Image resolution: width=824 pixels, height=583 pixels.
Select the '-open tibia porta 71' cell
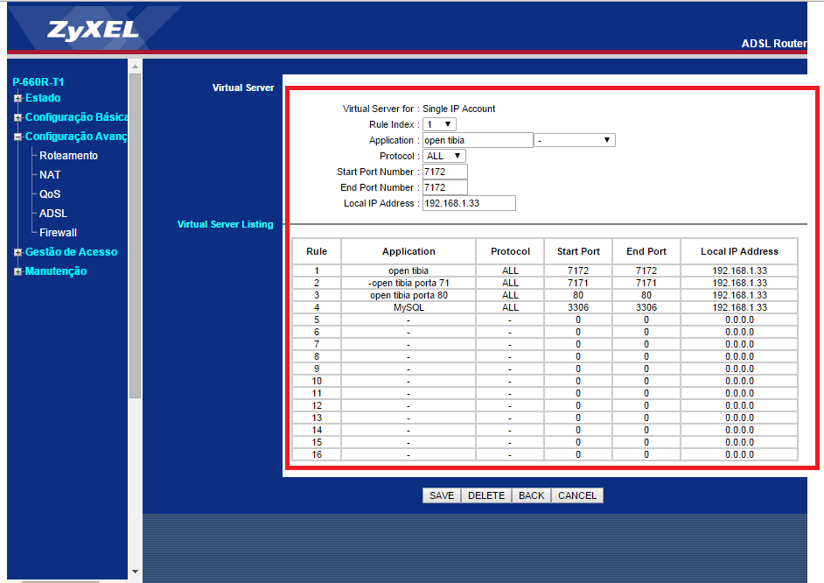pos(409,283)
